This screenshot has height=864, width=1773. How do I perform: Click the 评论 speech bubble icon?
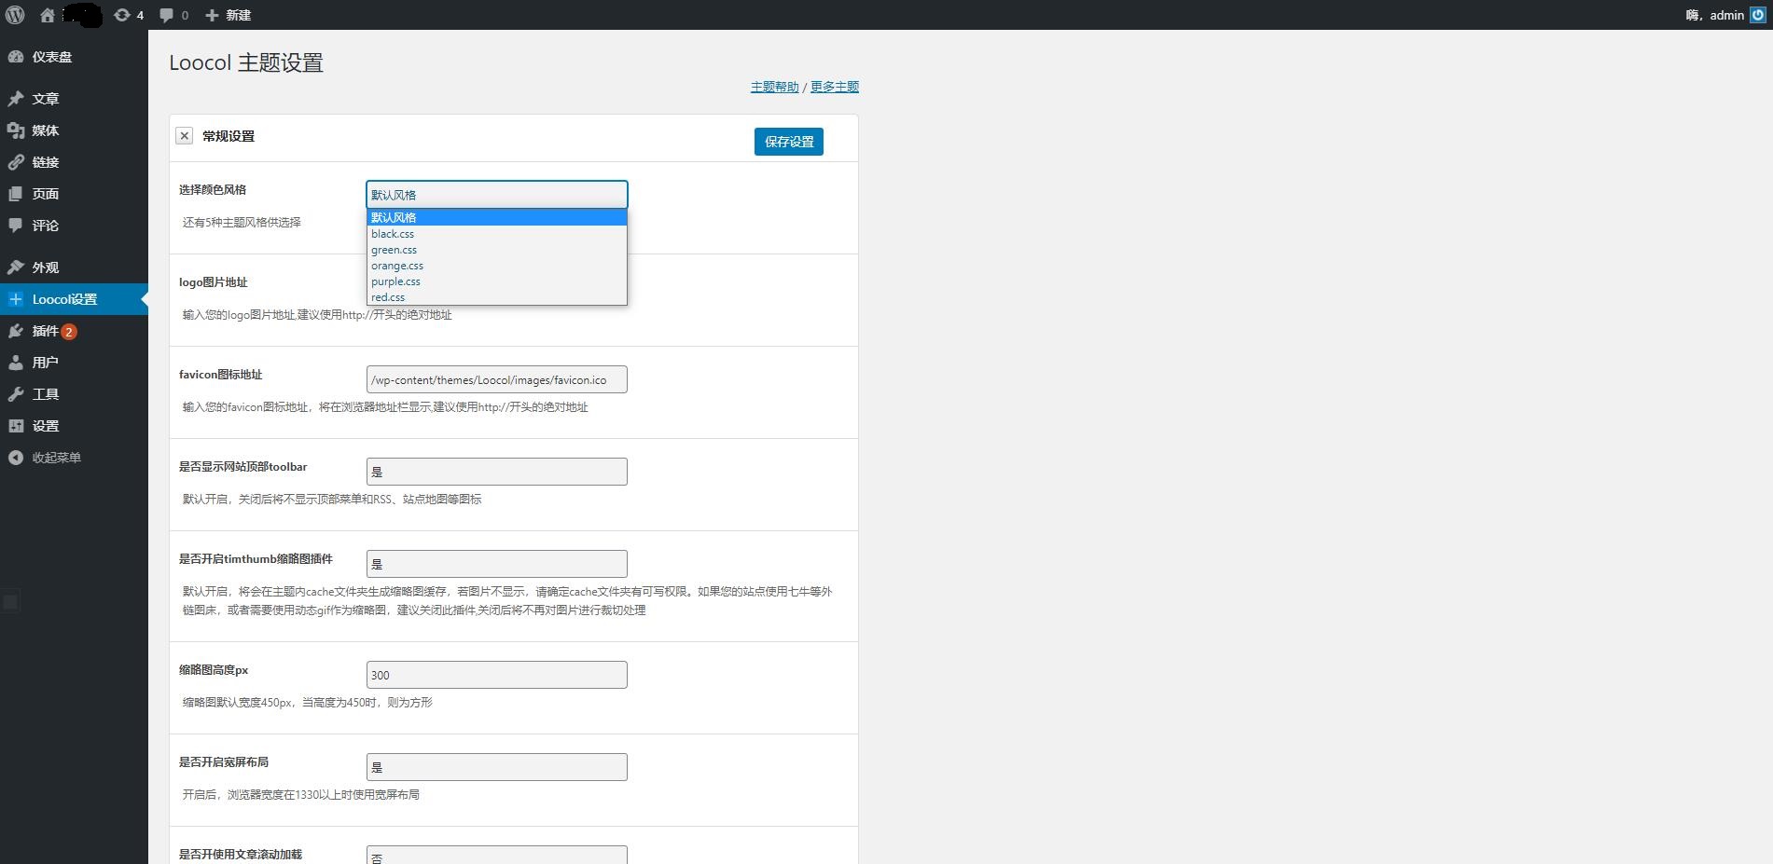point(16,226)
